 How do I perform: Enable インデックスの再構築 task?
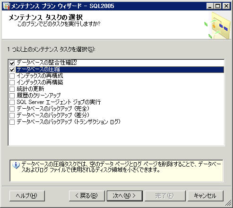point(12,82)
